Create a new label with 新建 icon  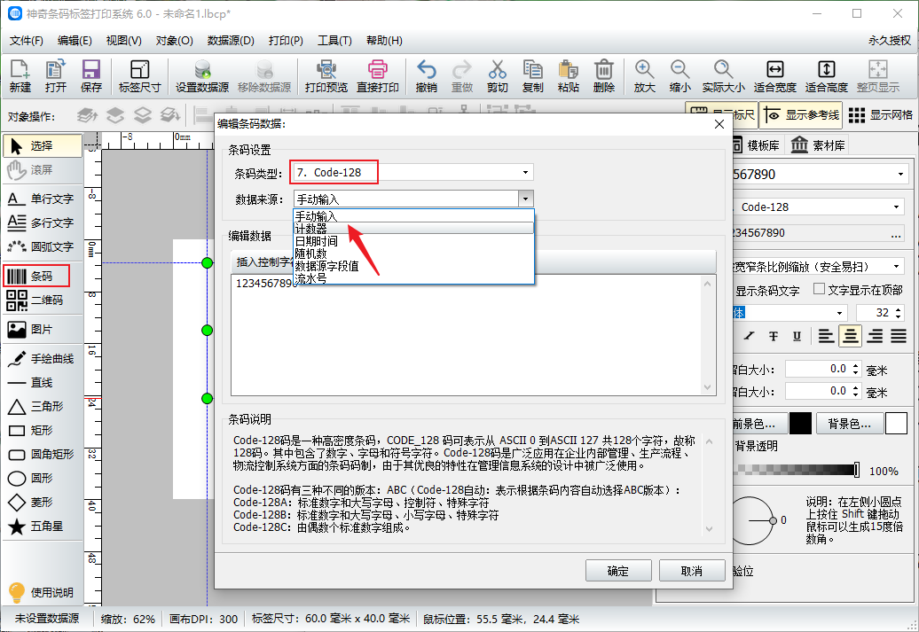20,76
